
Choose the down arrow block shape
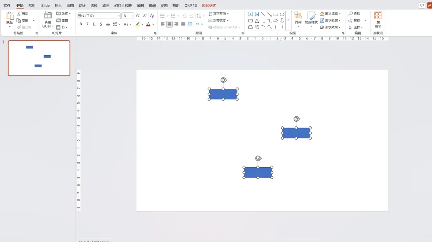click(x=282, y=21)
